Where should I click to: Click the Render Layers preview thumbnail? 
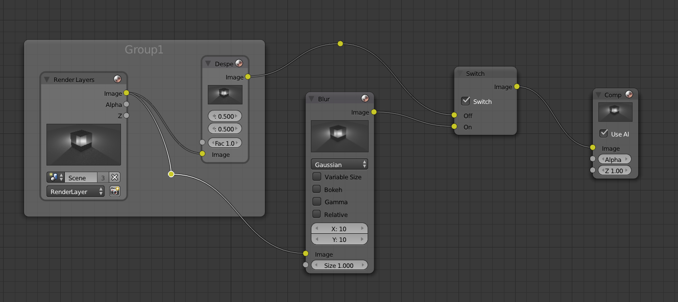(x=84, y=144)
